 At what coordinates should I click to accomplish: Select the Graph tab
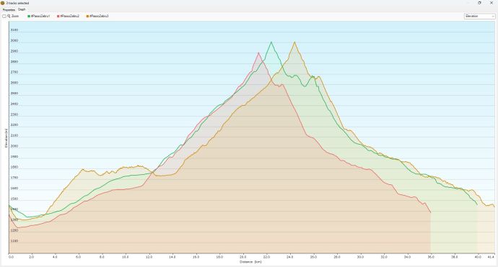click(22, 9)
